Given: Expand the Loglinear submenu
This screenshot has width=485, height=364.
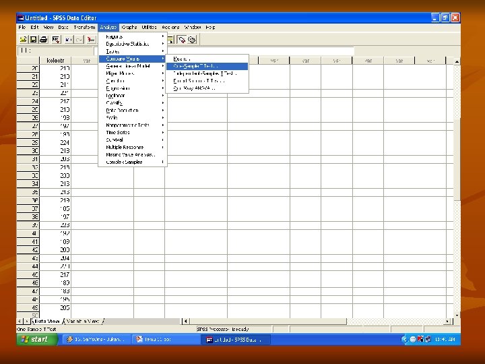Looking at the screenshot, I should (x=133, y=96).
